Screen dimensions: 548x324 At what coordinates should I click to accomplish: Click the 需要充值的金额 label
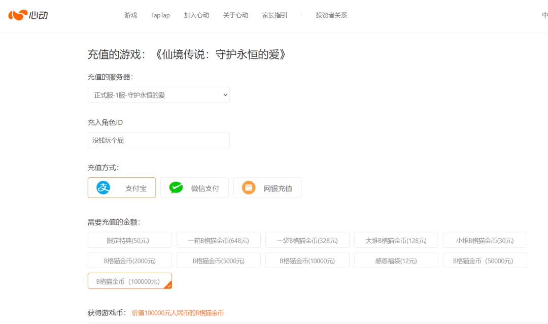114,222
